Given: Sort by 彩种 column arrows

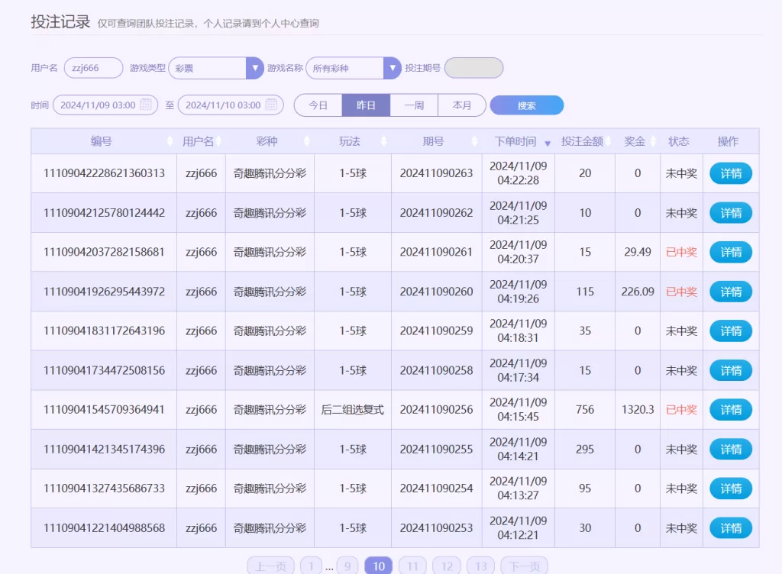Looking at the screenshot, I should click(307, 141).
